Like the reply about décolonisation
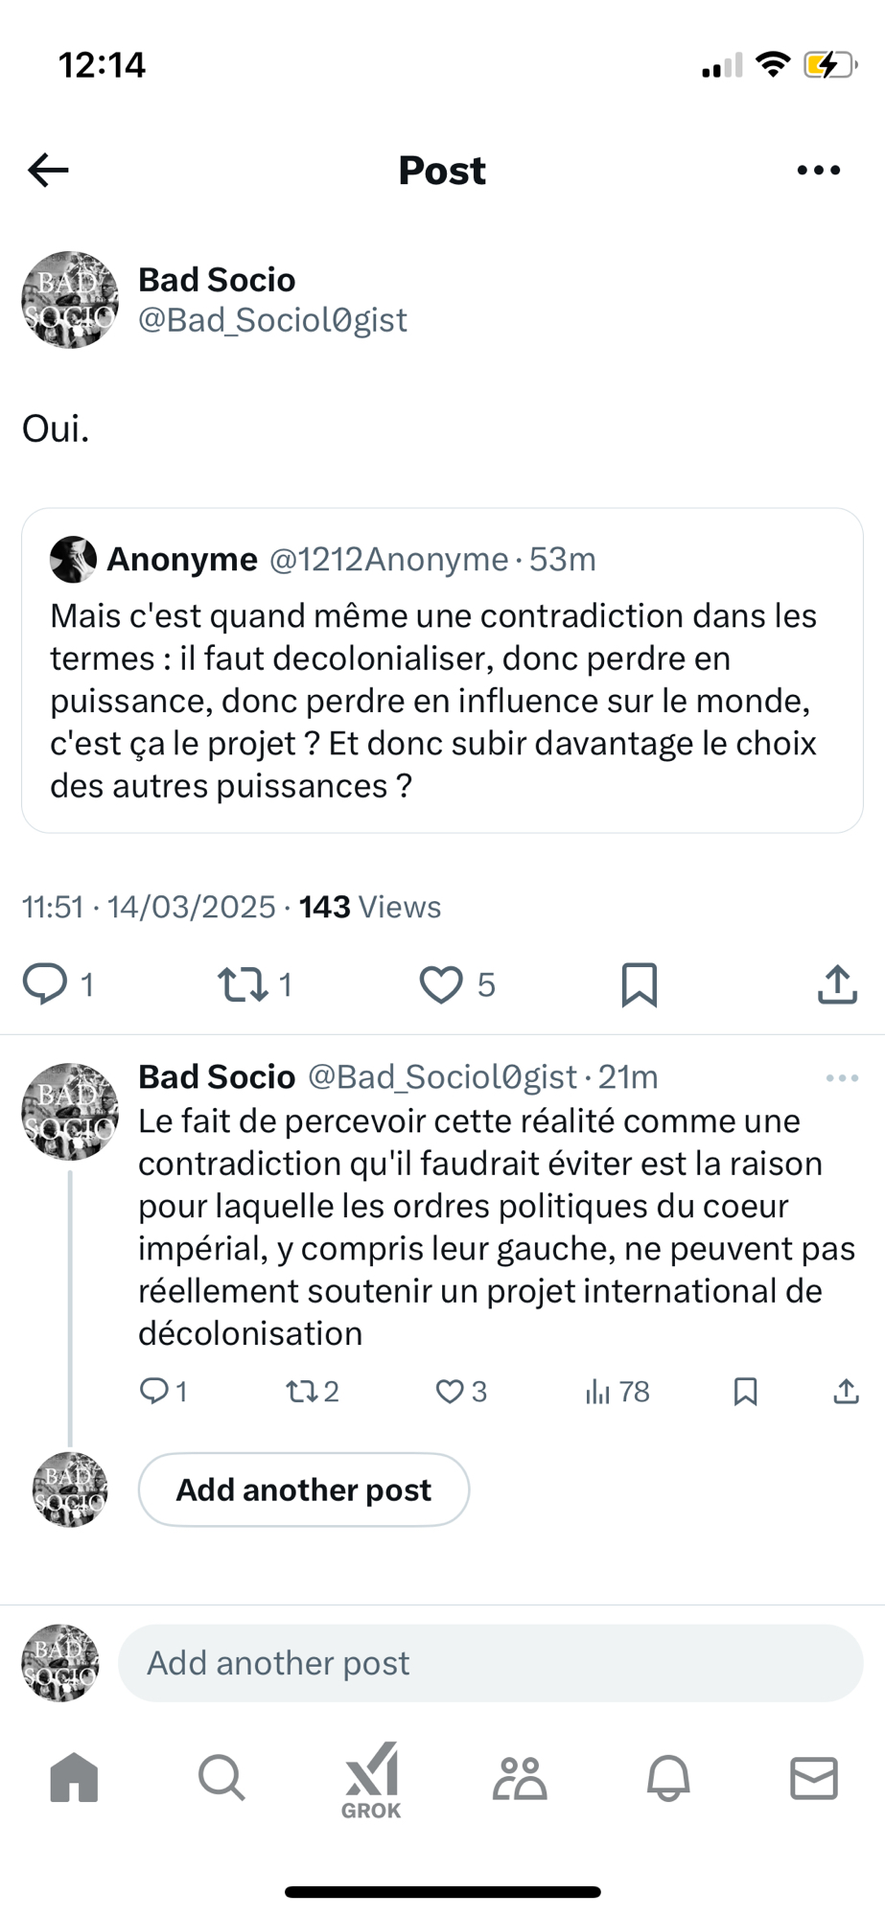The width and height of the screenshot is (885, 1917). (x=450, y=1391)
